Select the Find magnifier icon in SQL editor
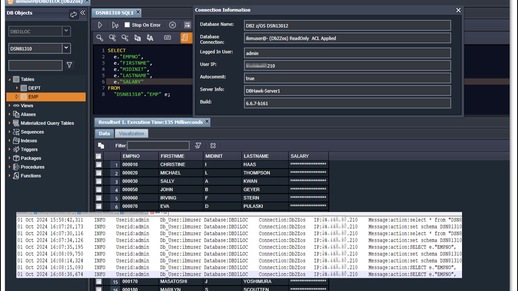Screen dimensions: 518x291 [x=99, y=38]
